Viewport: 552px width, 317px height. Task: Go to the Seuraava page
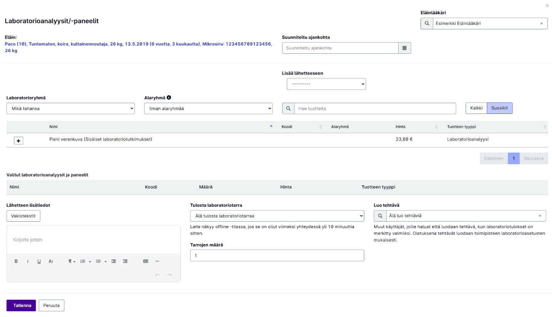[534, 158]
